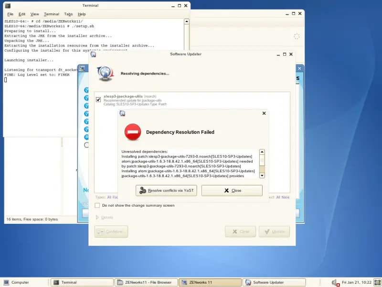Viewport: 382px width, 287px height.
Task: Maximize the File Browser window
Action: point(293,14)
